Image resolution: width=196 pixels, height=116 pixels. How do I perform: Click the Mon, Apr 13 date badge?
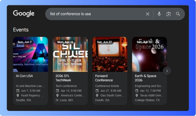point(65,42)
